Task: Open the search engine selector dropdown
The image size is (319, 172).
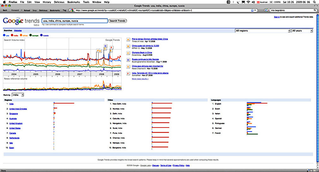Action: point(267,10)
